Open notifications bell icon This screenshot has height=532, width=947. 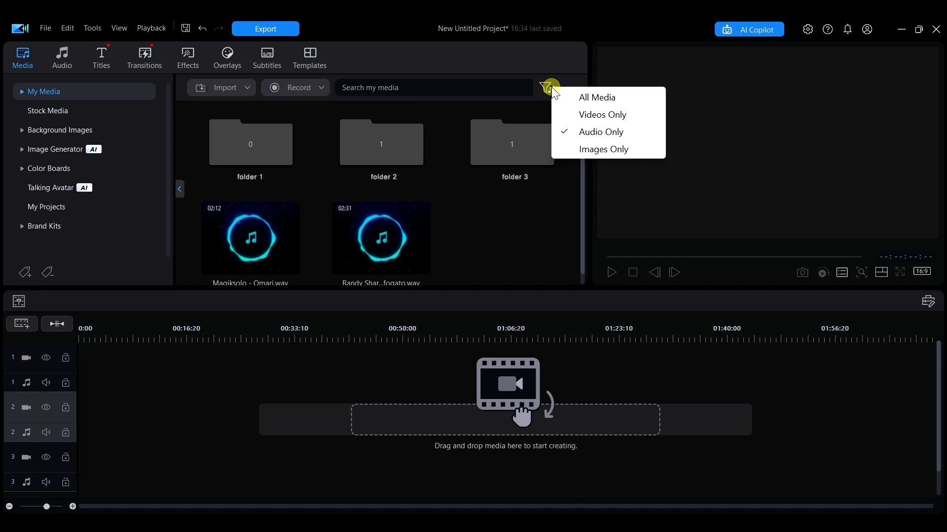pyautogui.click(x=848, y=30)
